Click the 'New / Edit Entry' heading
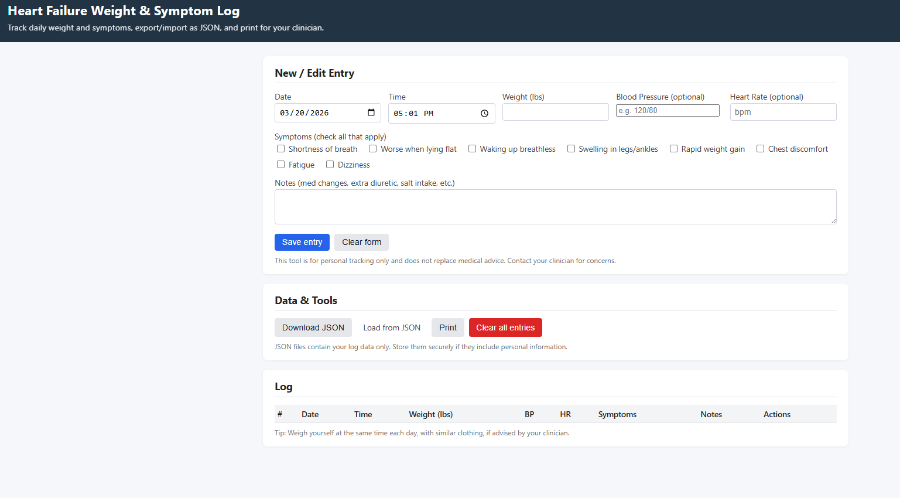This screenshot has width=900, height=498. pyautogui.click(x=314, y=73)
